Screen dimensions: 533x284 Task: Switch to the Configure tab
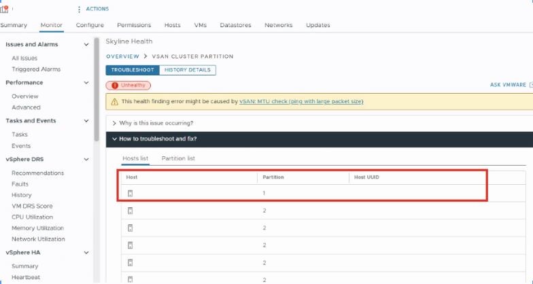(90, 25)
